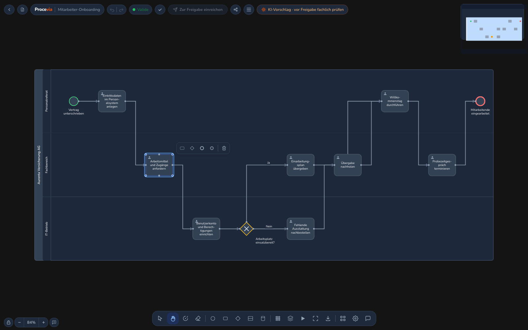Viewport: 528px width, 330px height.
Task: Activate the hand pan tool
Action: [x=173, y=318]
